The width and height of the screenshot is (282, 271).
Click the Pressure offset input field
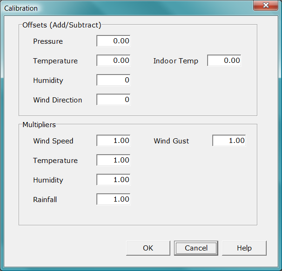point(114,41)
